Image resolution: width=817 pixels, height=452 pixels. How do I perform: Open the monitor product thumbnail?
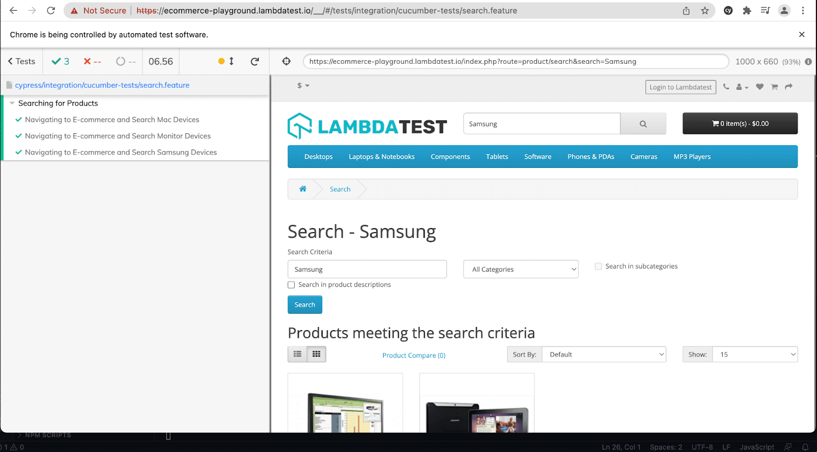(x=345, y=403)
